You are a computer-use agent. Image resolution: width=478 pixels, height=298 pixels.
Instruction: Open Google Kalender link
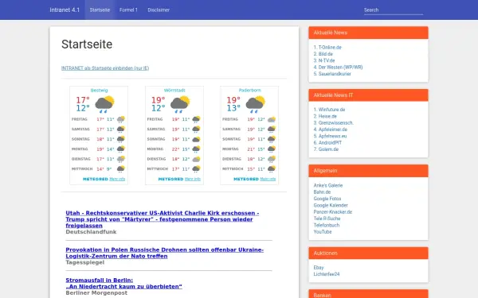point(331,206)
